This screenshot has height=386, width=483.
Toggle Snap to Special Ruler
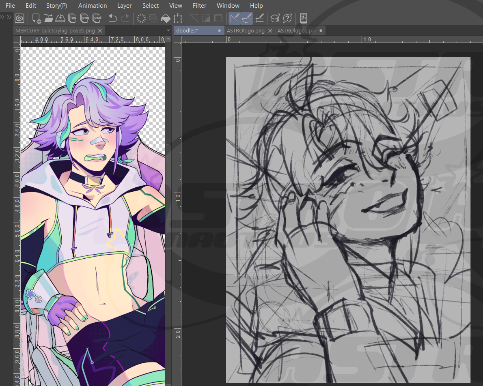tap(247, 18)
